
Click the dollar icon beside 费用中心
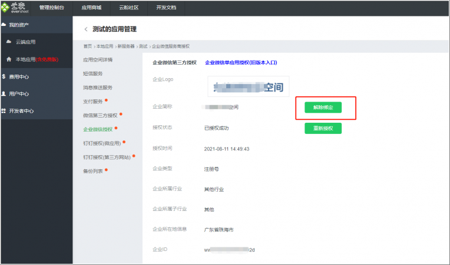[4, 76]
